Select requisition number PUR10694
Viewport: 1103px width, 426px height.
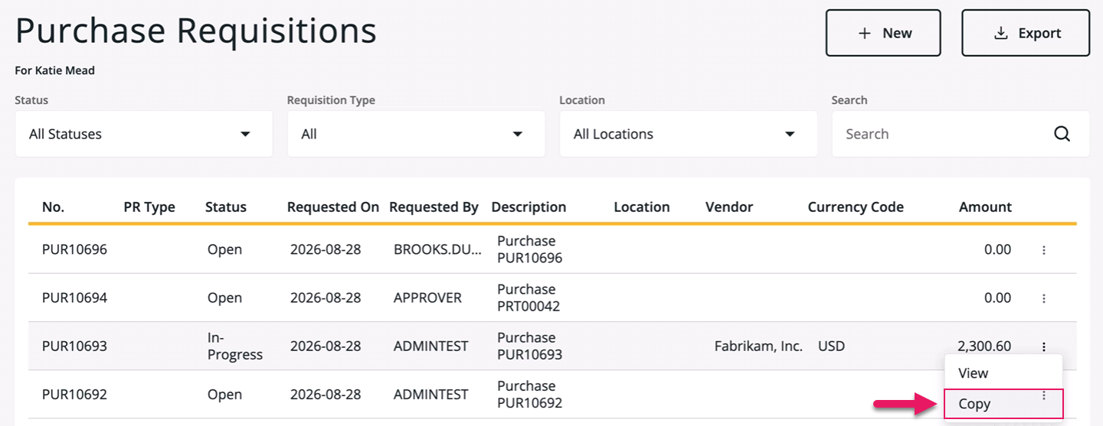click(74, 298)
